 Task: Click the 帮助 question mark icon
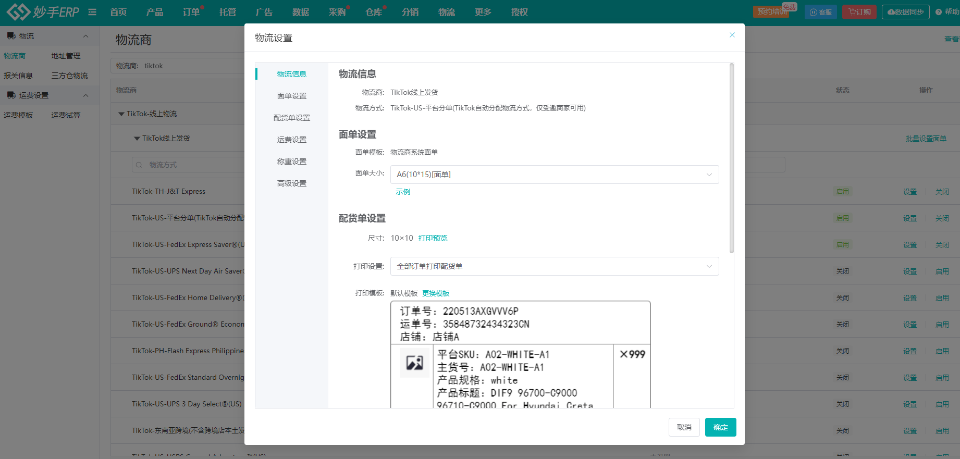tap(939, 12)
